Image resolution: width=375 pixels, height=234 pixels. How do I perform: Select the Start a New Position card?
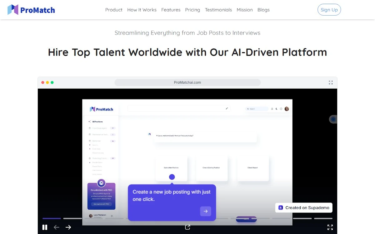[171, 168]
